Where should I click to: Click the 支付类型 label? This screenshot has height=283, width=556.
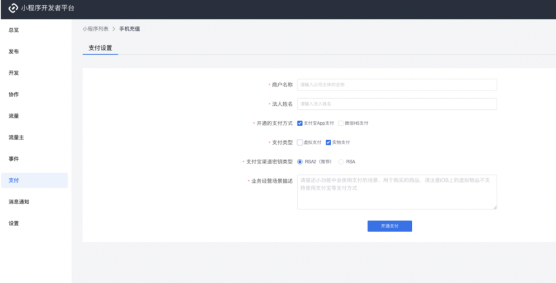[x=283, y=142]
